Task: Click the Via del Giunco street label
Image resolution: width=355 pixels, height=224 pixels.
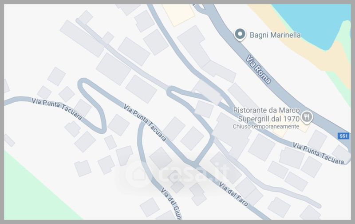Action: click(171, 204)
